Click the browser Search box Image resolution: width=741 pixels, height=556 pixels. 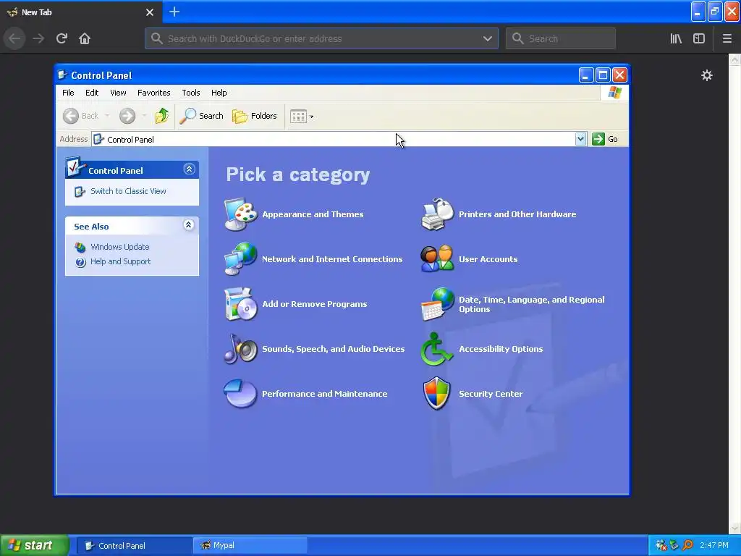tap(561, 39)
